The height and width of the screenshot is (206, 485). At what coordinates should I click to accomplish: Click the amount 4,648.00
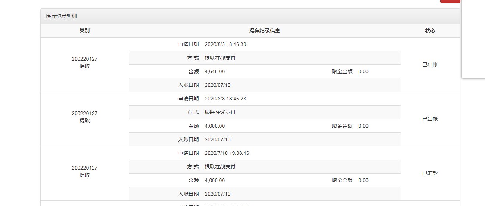point(214,72)
